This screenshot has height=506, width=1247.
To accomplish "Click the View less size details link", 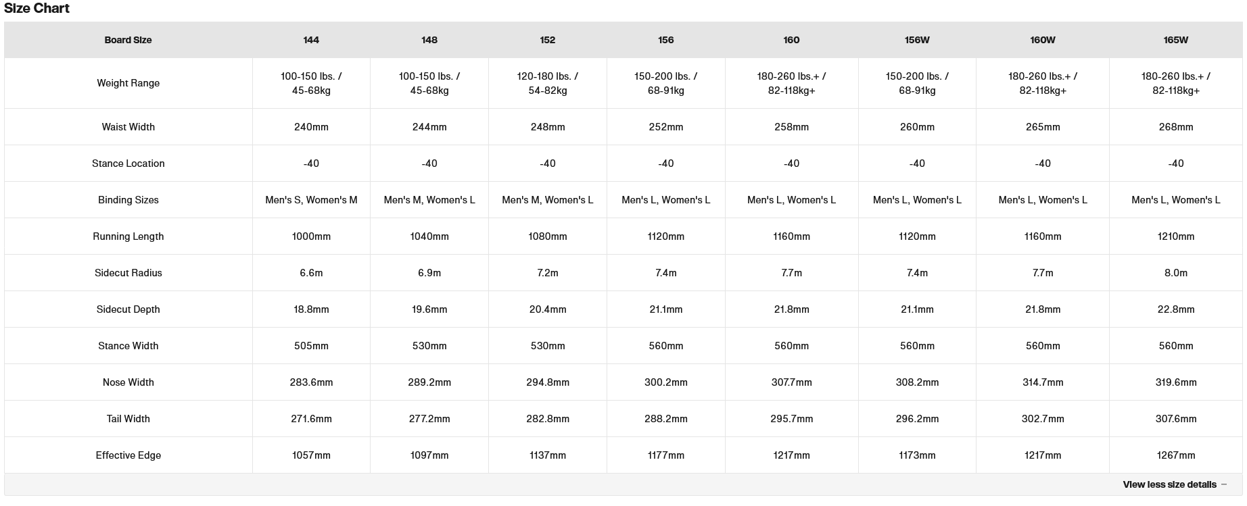I will click(x=1169, y=484).
